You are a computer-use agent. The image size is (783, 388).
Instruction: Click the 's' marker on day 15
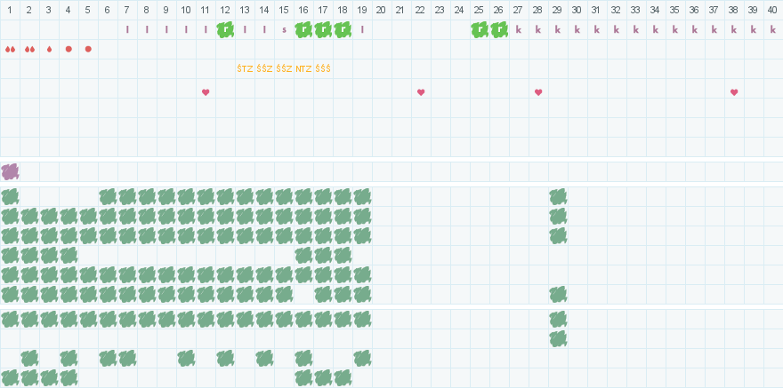point(284,29)
